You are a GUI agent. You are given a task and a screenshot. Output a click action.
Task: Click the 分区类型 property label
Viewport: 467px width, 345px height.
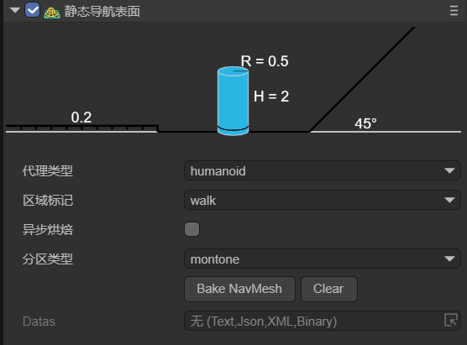(x=48, y=259)
